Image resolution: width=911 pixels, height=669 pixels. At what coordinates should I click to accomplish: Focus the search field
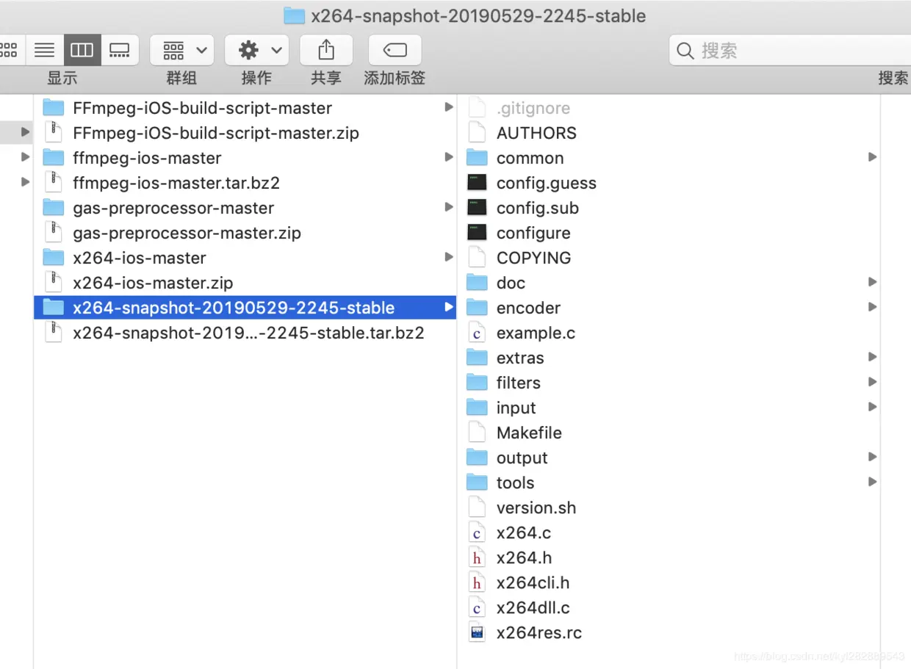(790, 50)
